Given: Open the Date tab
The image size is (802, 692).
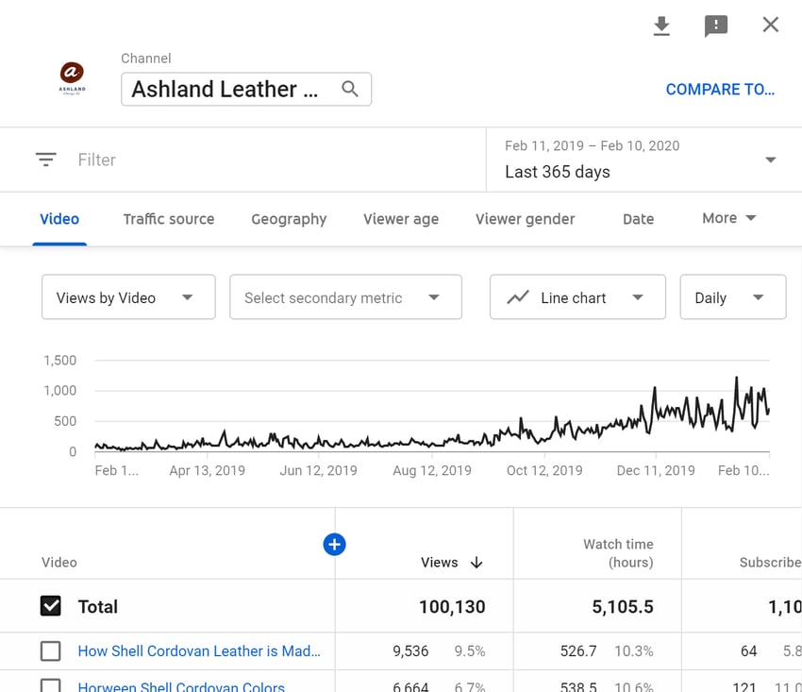Looking at the screenshot, I should [639, 219].
